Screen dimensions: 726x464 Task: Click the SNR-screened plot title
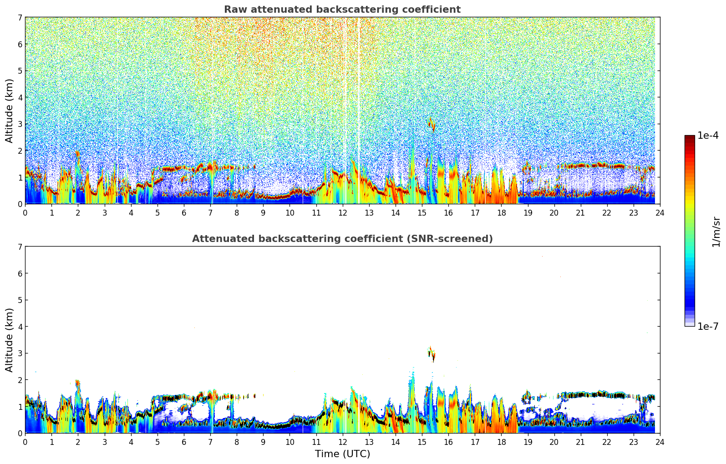coord(342,239)
